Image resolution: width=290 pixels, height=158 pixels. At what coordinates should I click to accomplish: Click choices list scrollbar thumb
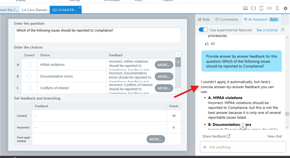[178, 62]
